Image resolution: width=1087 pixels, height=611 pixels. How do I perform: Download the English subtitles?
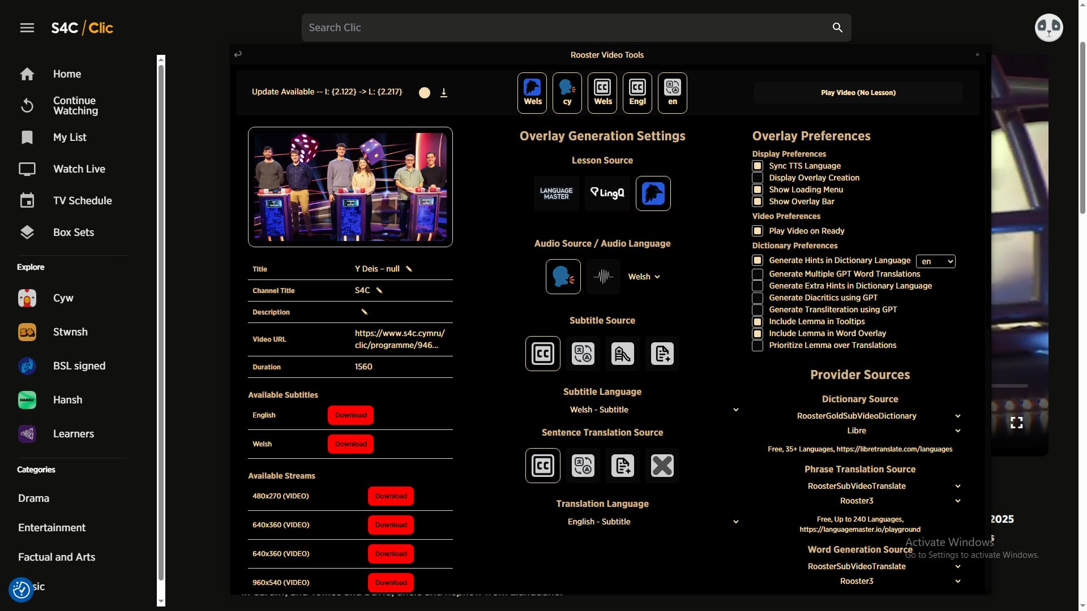pos(350,415)
